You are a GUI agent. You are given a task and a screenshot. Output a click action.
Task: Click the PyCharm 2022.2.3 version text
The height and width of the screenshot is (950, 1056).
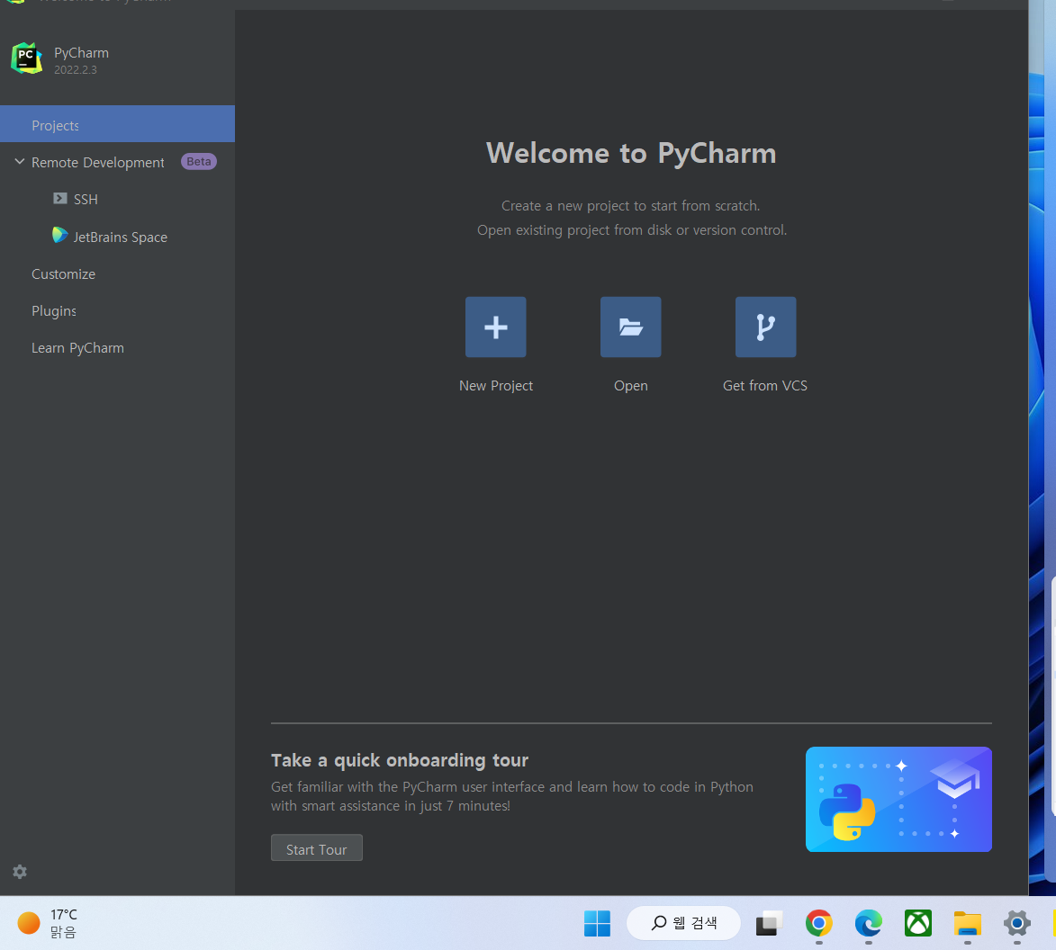[x=76, y=70]
